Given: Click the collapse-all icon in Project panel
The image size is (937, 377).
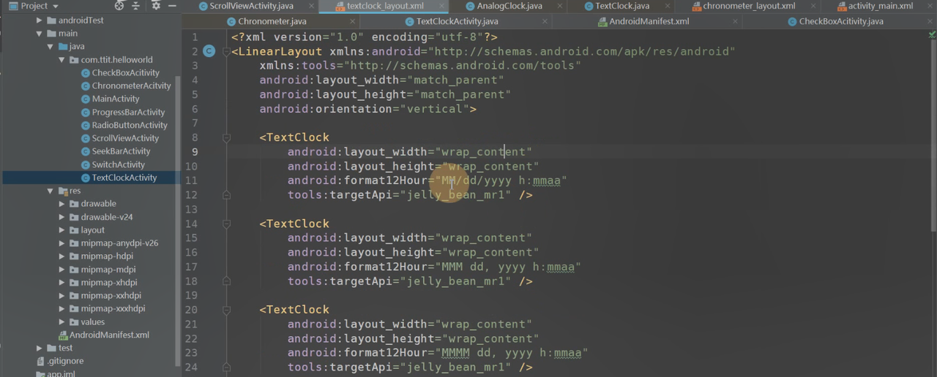Looking at the screenshot, I should (x=136, y=6).
